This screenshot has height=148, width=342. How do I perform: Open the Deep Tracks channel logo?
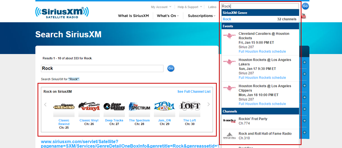pos(114,106)
